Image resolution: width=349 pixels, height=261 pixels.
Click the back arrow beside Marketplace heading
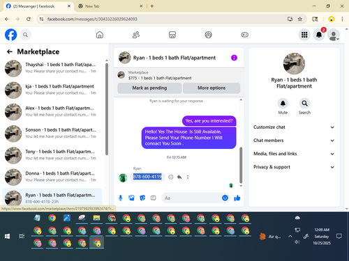(10, 52)
